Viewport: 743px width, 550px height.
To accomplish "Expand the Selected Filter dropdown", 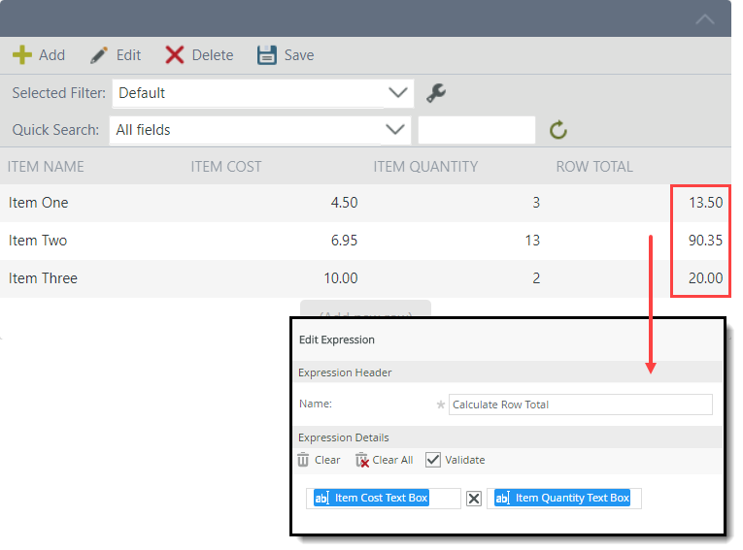I will (x=397, y=93).
